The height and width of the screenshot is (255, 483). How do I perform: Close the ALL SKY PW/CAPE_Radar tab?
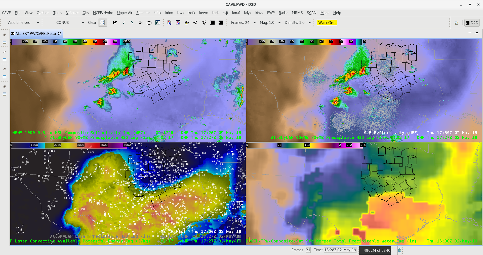(60, 34)
